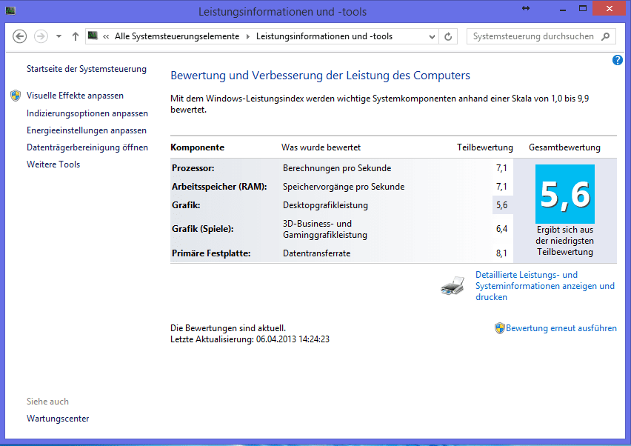
Task: Open help via the blue question mark
Action: tap(618, 60)
